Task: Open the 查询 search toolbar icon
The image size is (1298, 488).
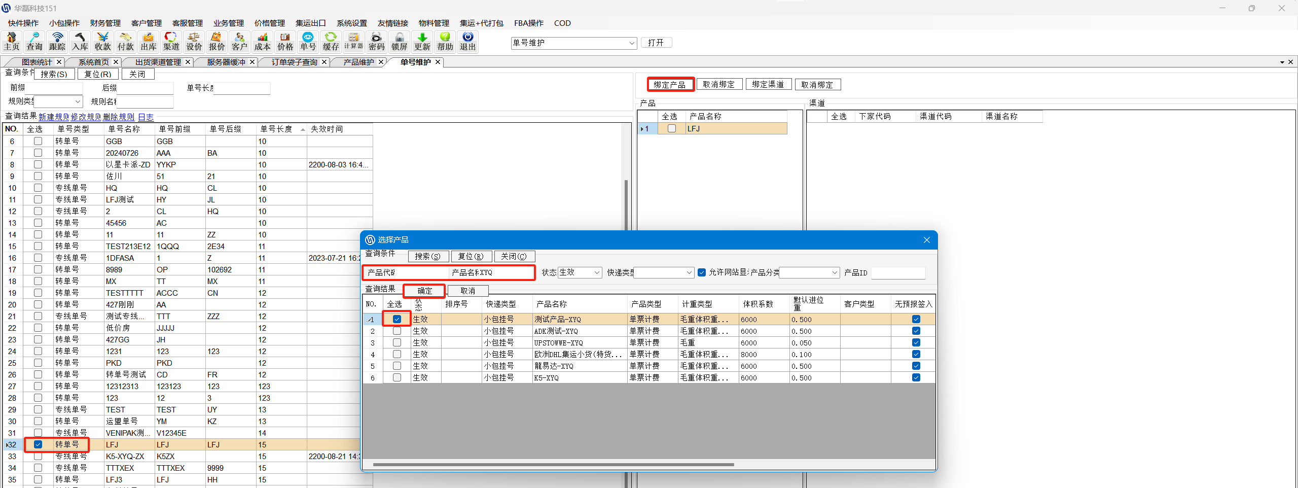Action: (34, 42)
